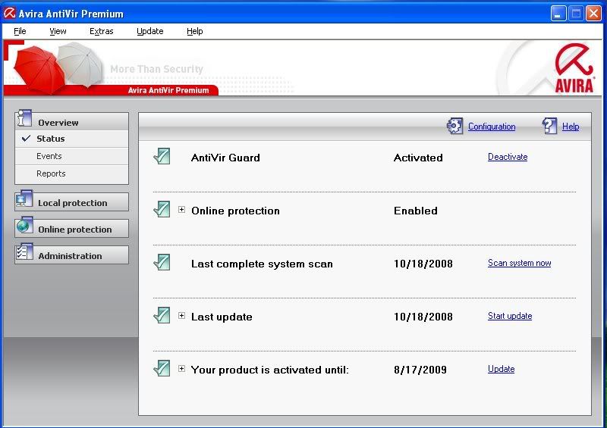Click the Administration checklist icon
Screen dimensions: 607x428
[x=24, y=252]
